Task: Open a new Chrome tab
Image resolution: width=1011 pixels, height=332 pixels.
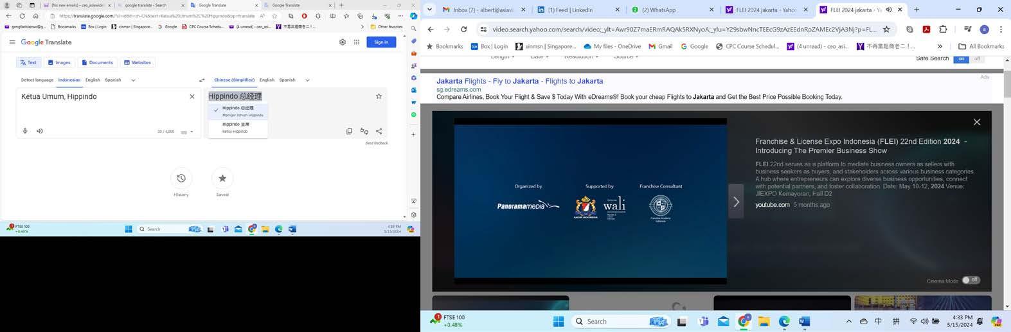Action: click(x=917, y=10)
